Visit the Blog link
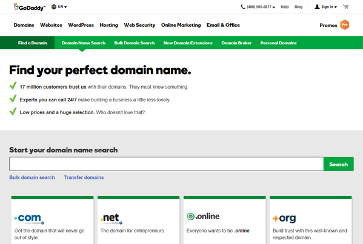Viewport: 363px width, 244px height. click(298, 7)
